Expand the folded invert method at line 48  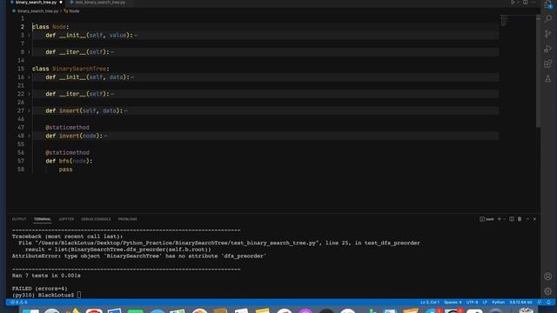[29, 136]
